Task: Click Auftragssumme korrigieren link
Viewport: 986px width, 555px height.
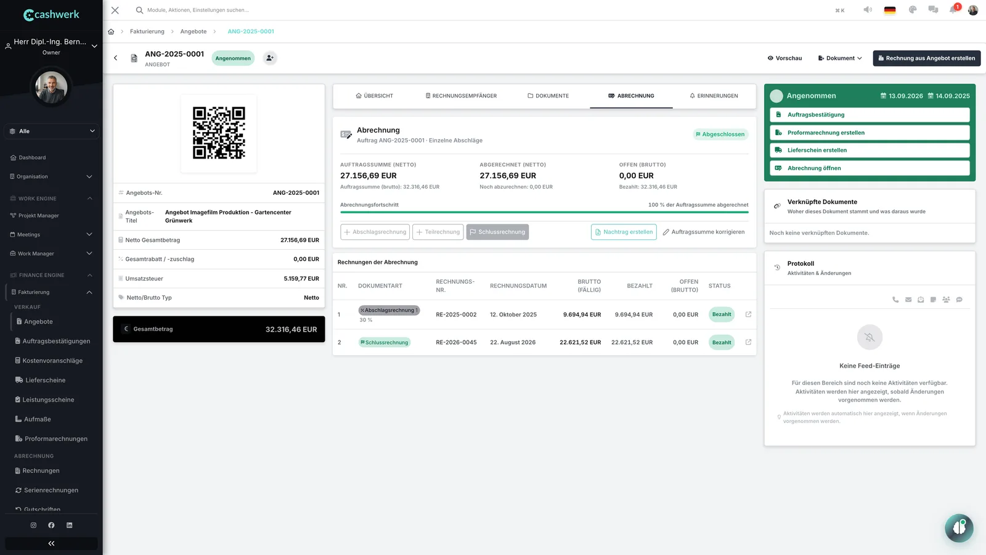Action: pos(704,232)
